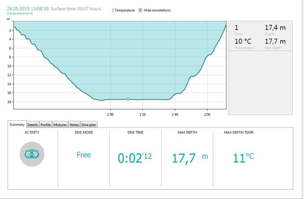Click the white cursor marker on the depth profile
Screen dimensions: 304x199
point(128,99)
